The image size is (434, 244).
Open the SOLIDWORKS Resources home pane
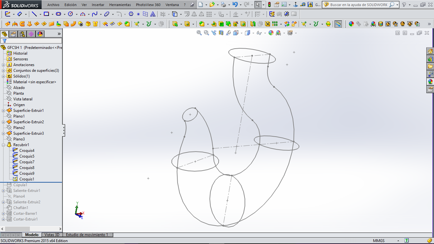click(430, 51)
